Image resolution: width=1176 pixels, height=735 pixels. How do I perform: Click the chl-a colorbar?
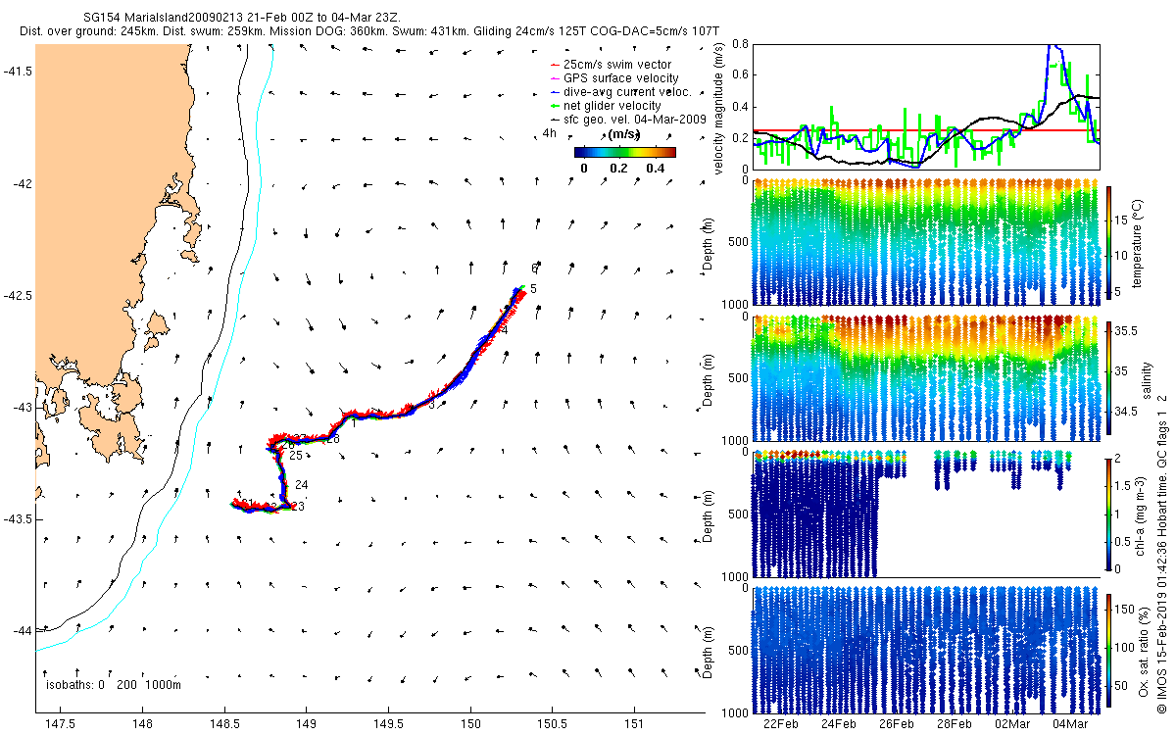click(1109, 514)
